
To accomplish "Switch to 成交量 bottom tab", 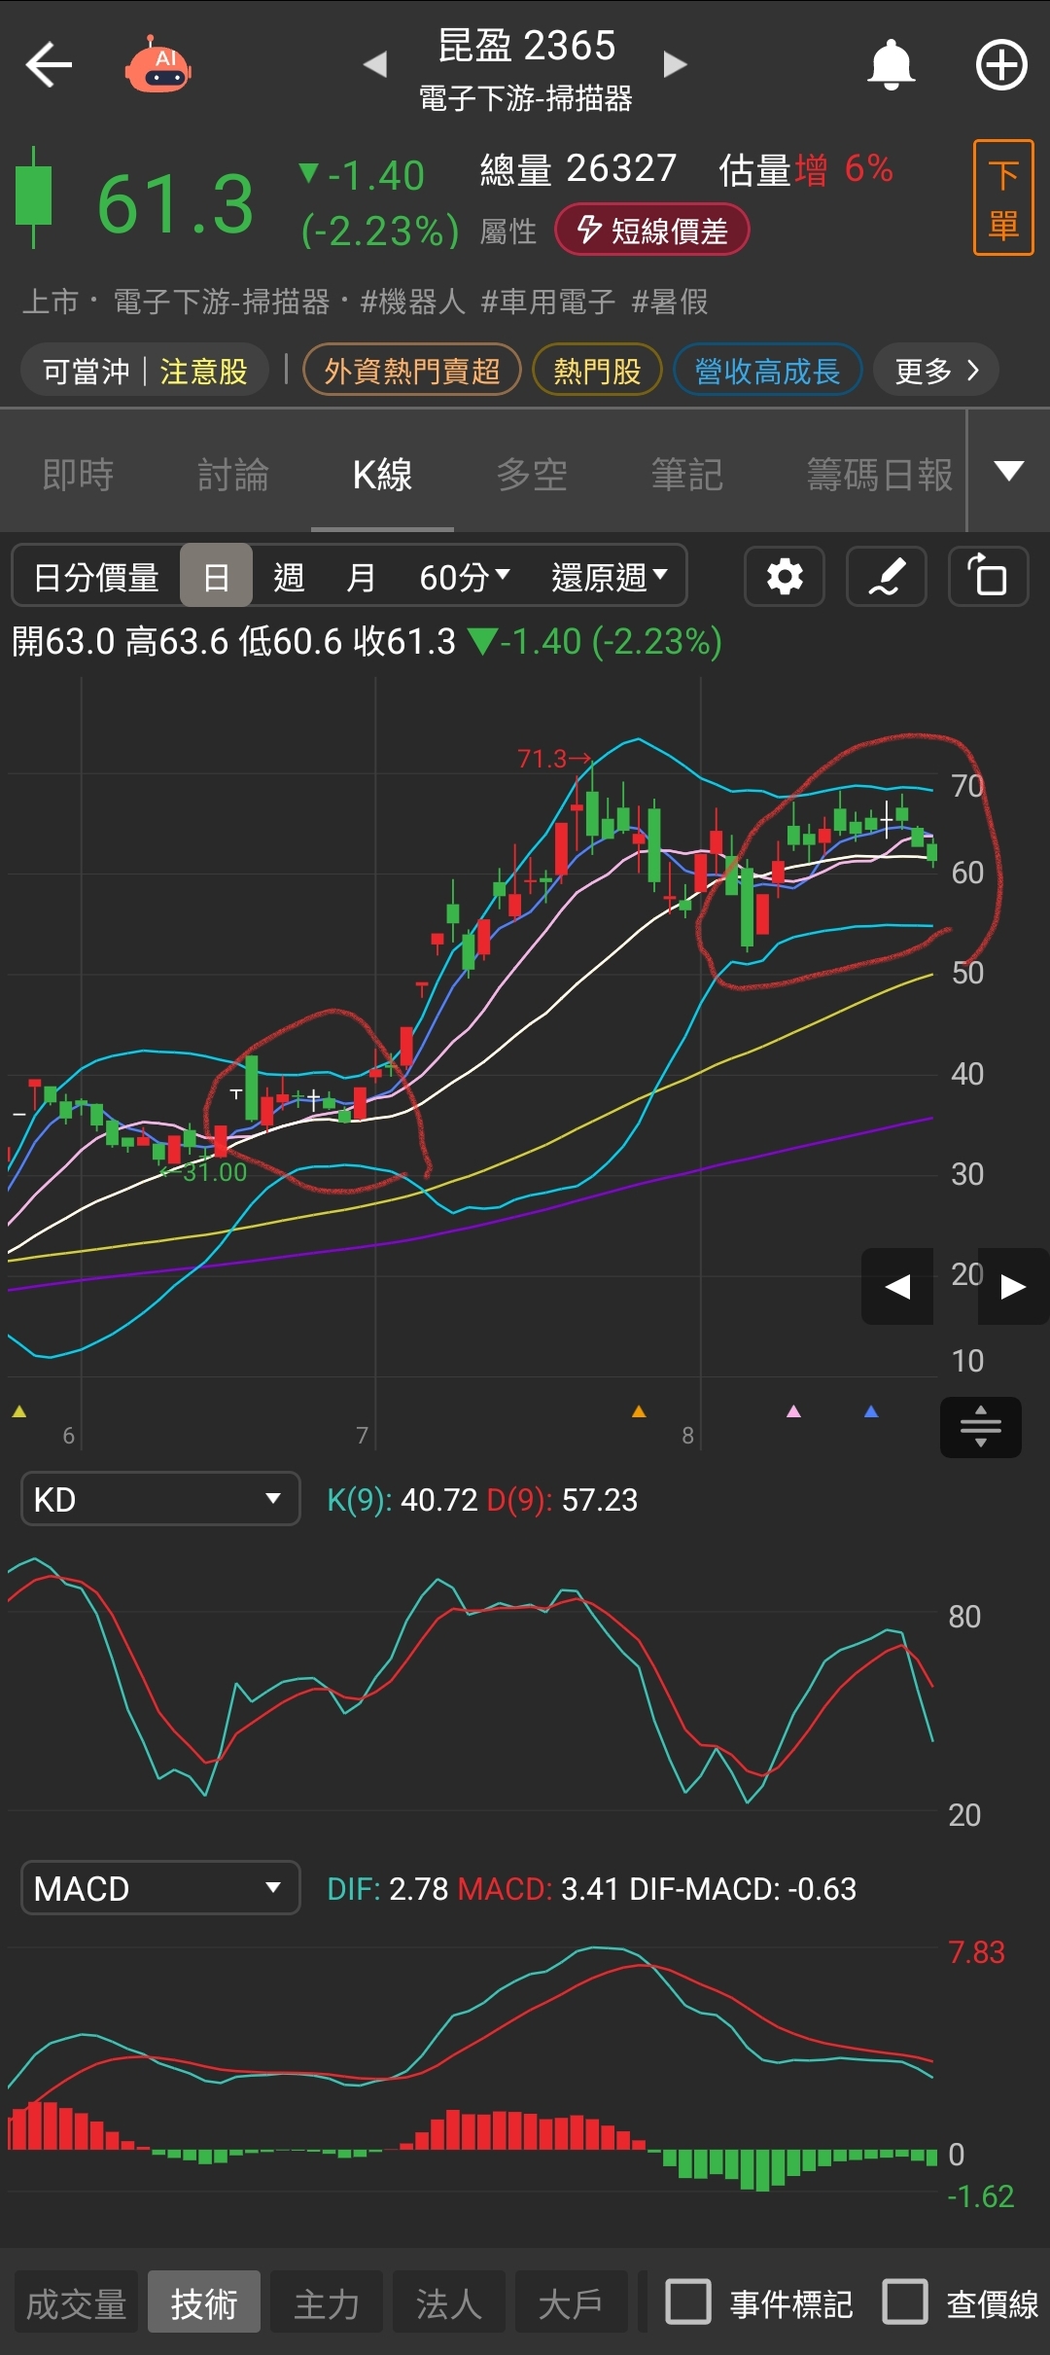I will tap(76, 2302).
